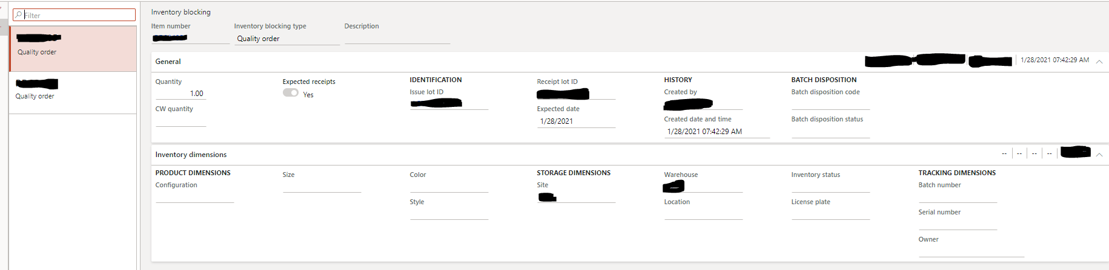Click the Created date and time field
Viewport: 1109px width, 270px height.
click(x=717, y=132)
